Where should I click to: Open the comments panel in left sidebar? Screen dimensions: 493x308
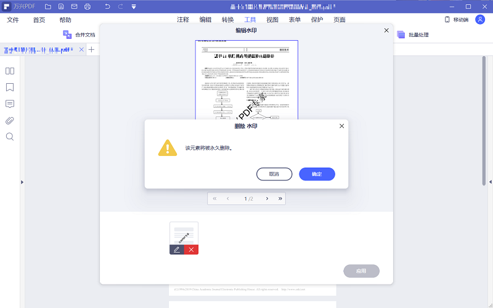(10, 103)
